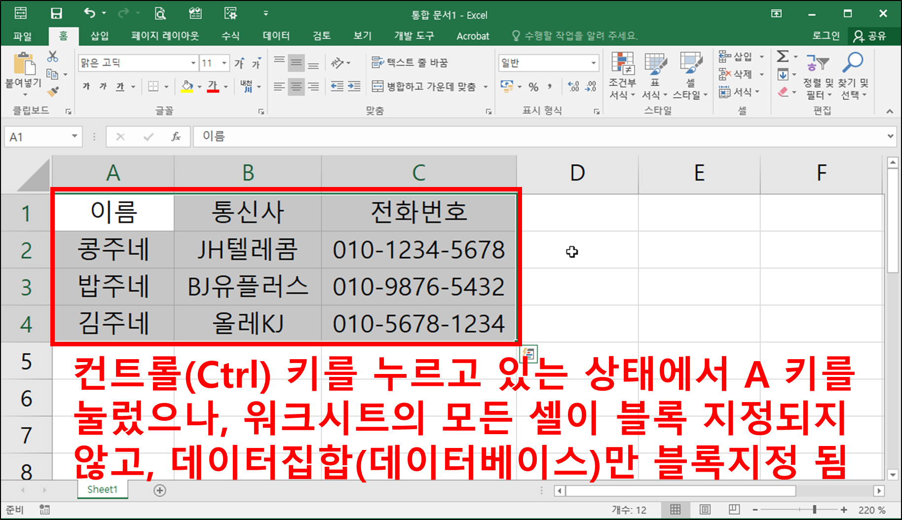Collapse the ribbon with the arrow
This screenshot has height=520, width=902.
890,111
